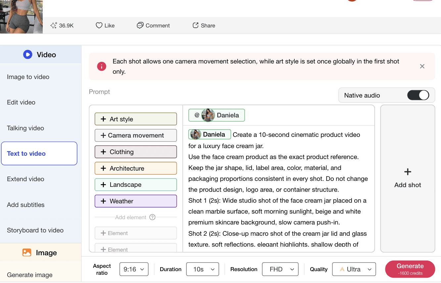Select Generate image in sidebar
Image resolution: width=441 pixels, height=283 pixels.
pos(30,275)
